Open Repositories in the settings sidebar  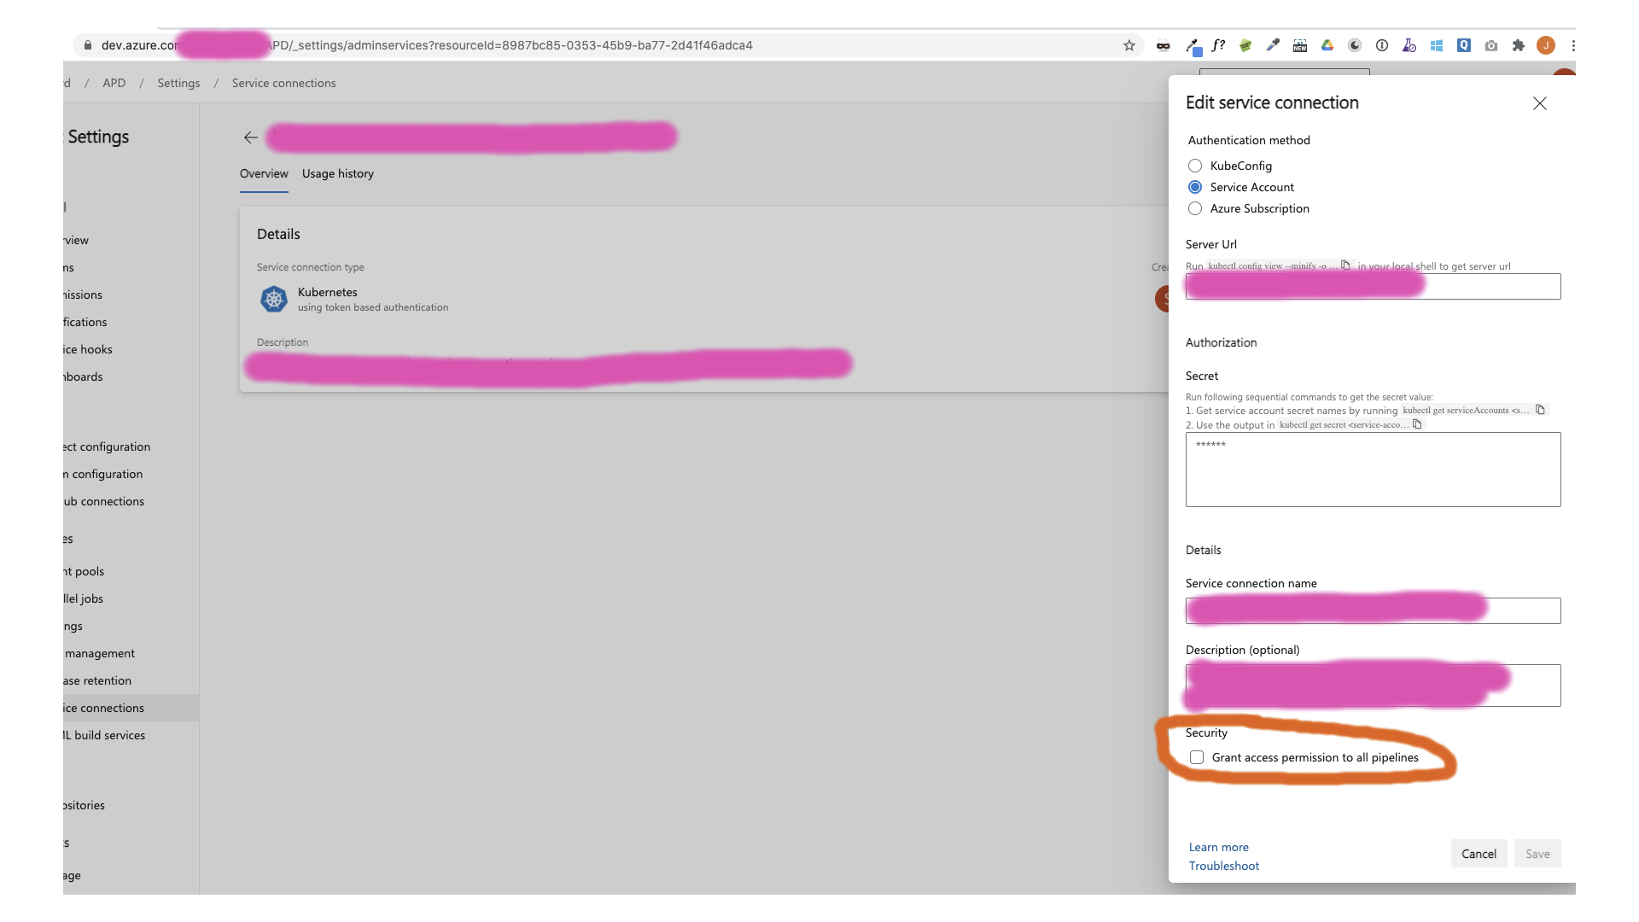coord(84,805)
